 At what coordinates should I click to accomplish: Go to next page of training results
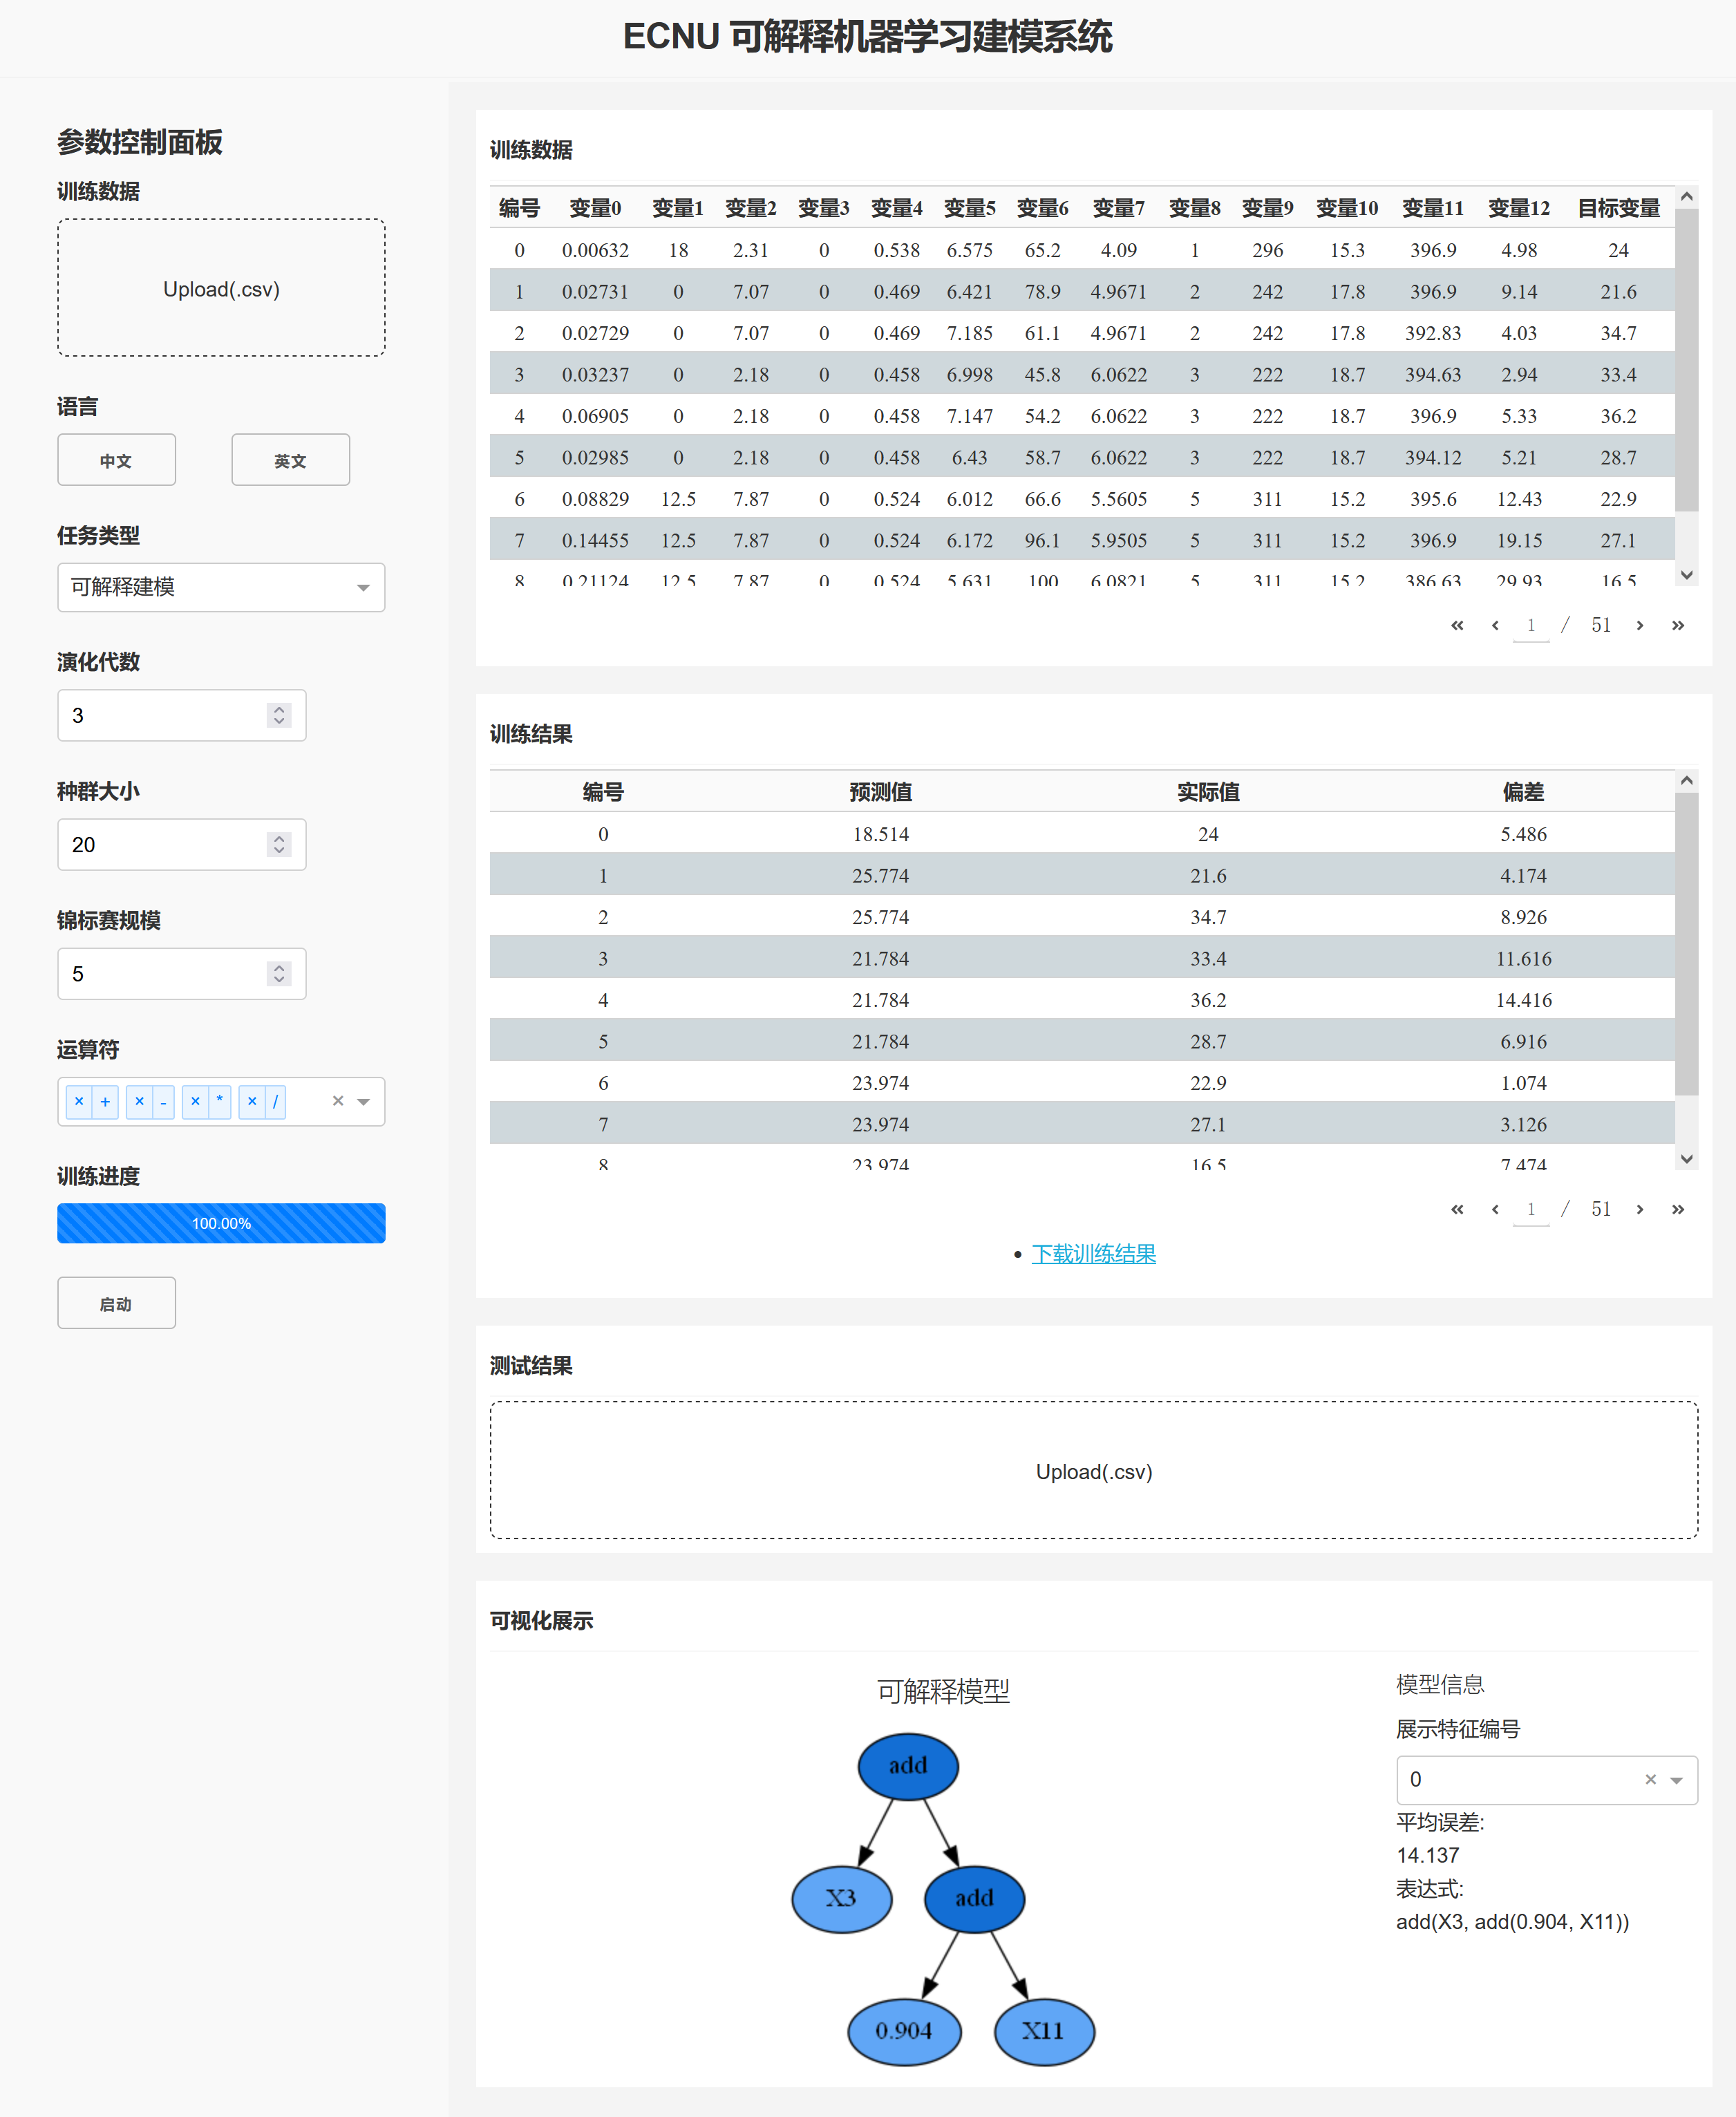click(1640, 1209)
